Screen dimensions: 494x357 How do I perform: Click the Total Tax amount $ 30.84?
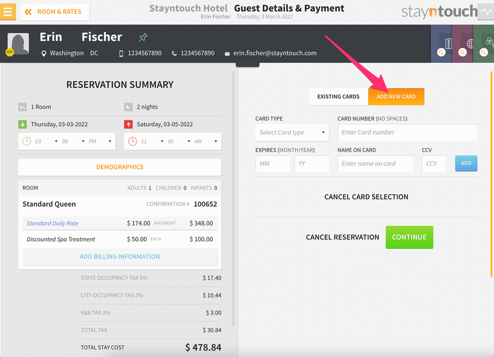212,330
